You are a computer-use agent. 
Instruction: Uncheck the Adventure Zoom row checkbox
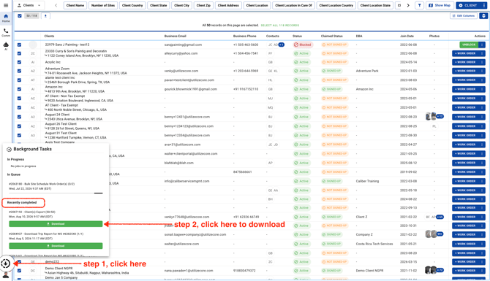pos(19,71)
